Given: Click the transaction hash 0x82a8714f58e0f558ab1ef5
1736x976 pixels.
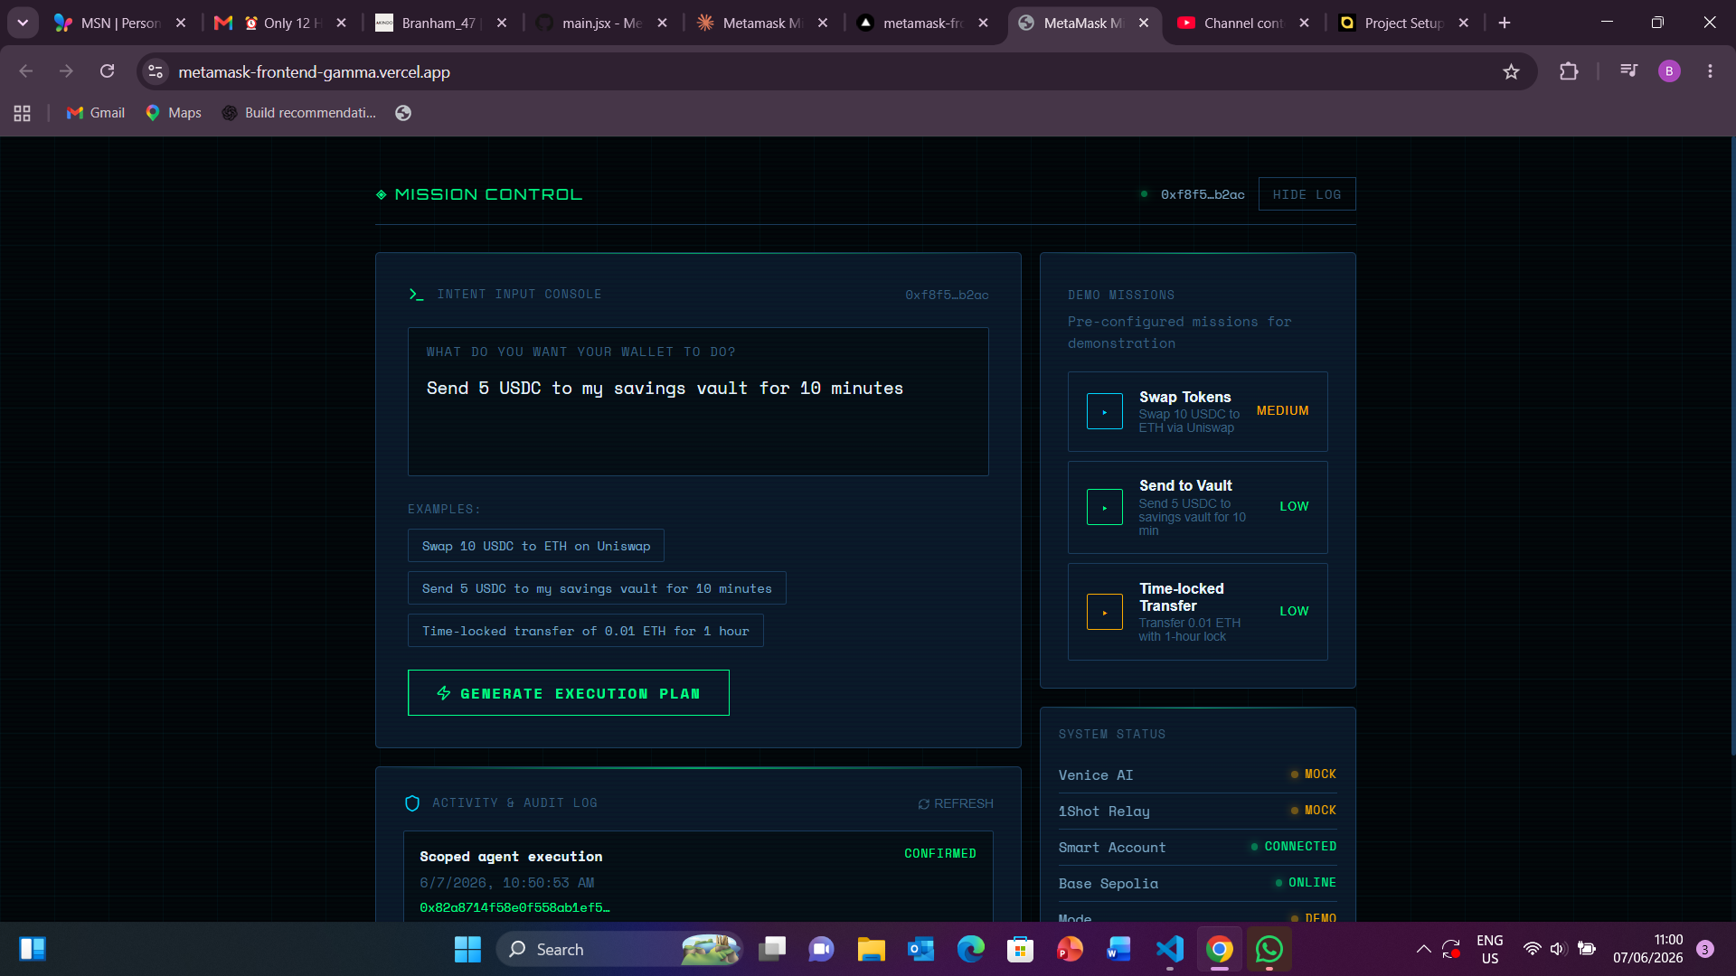Looking at the screenshot, I should pos(514,907).
